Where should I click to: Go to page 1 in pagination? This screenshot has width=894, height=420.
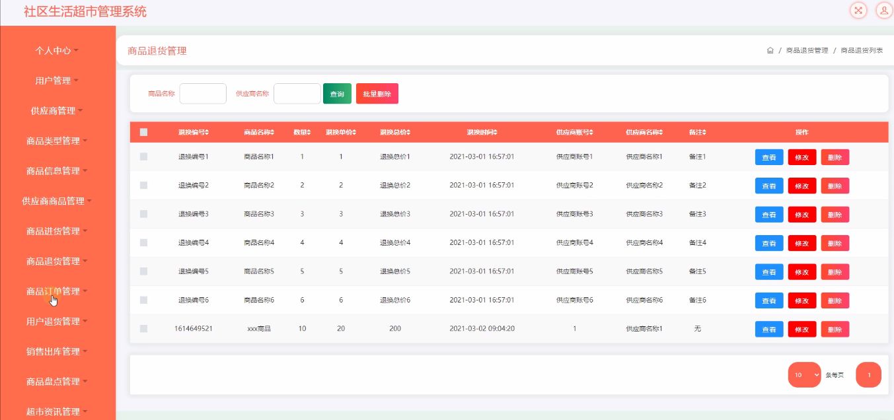(x=869, y=375)
